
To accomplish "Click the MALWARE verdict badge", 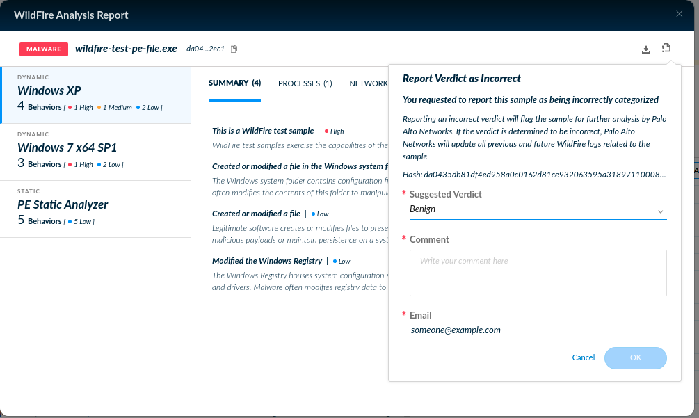I will pyautogui.click(x=44, y=49).
